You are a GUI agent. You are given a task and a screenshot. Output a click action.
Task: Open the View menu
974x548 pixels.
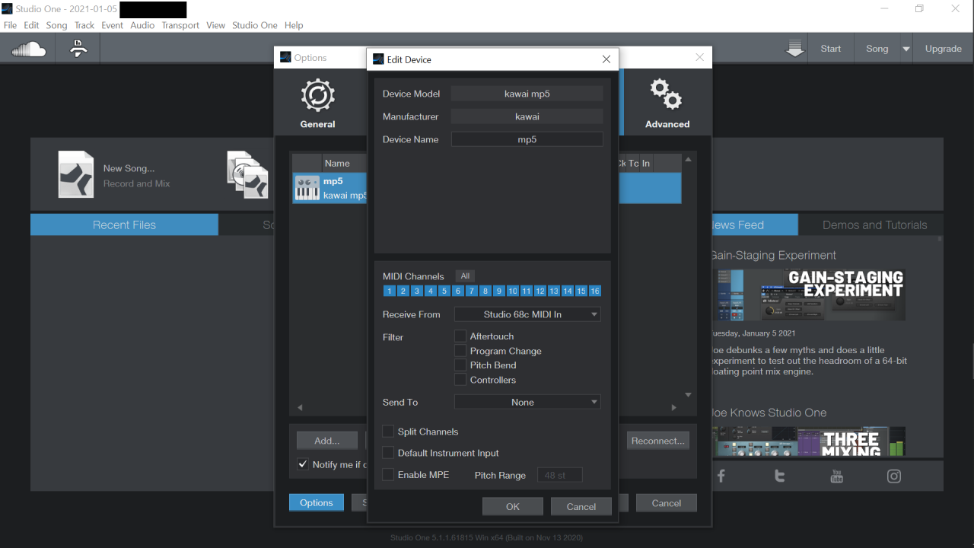216,25
